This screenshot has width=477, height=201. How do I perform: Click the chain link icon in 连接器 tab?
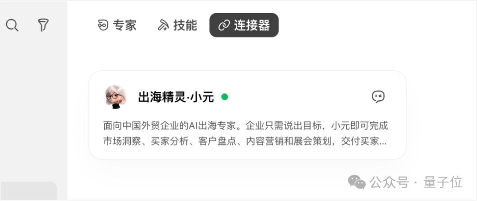pos(224,26)
